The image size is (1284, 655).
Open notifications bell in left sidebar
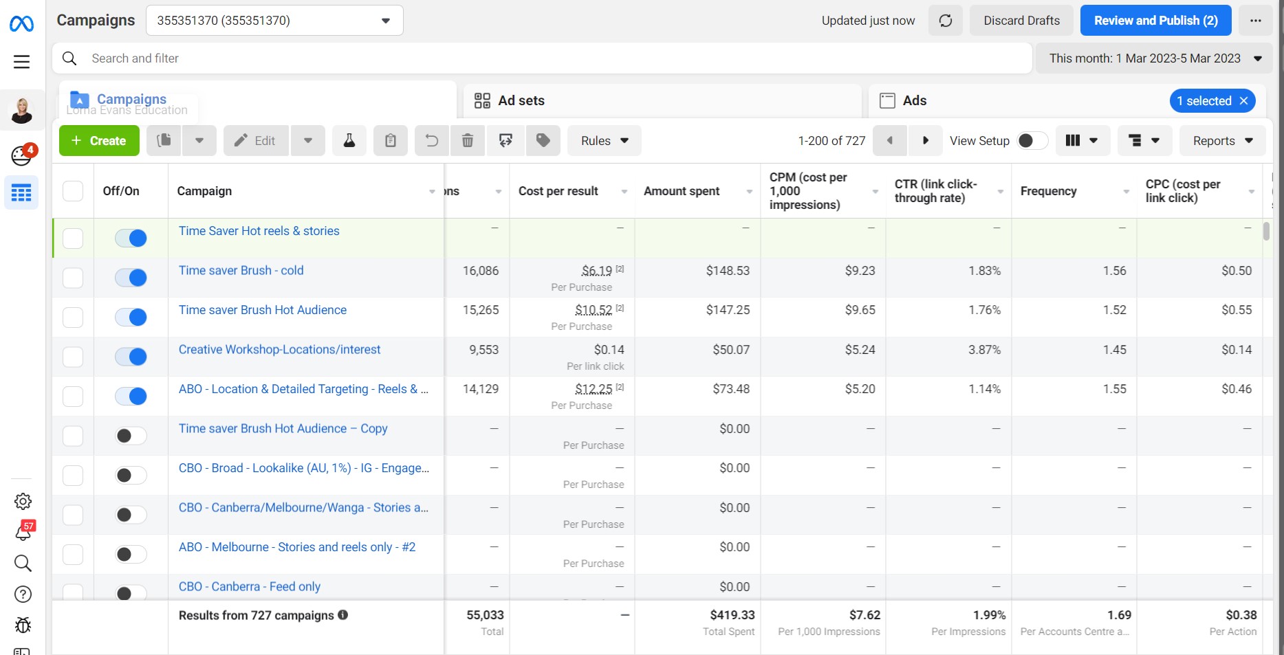click(x=23, y=533)
